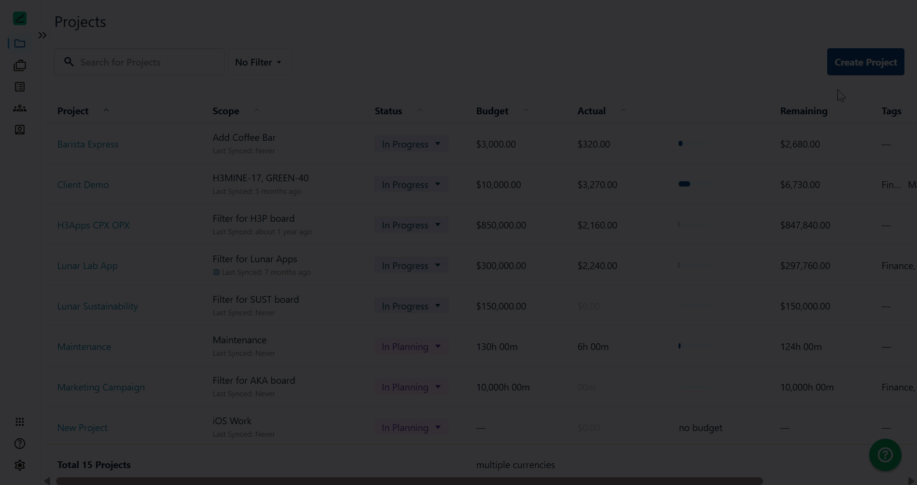Change Barista Express status dropdown
The height and width of the screenshot is (485, 917).
click(411, 144)
